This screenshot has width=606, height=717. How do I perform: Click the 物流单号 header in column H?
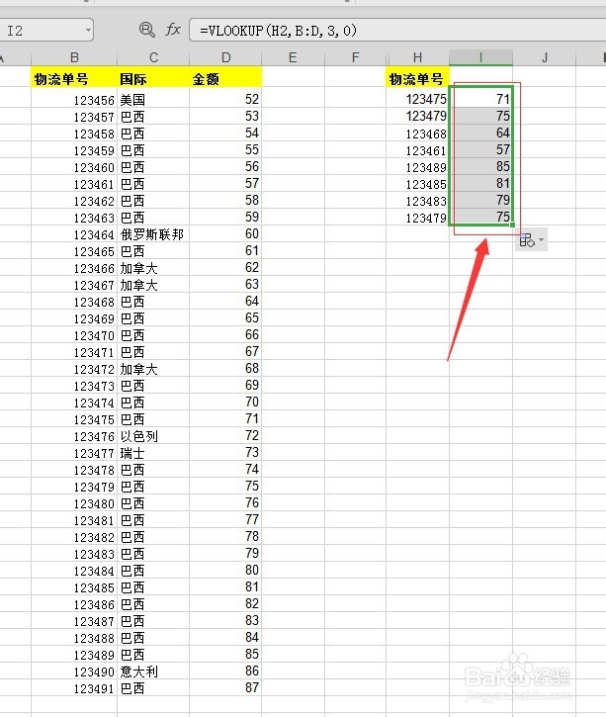click(x=418, y=78)
